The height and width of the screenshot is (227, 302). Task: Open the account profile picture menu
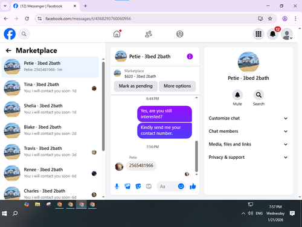click(x=287, y=34)
